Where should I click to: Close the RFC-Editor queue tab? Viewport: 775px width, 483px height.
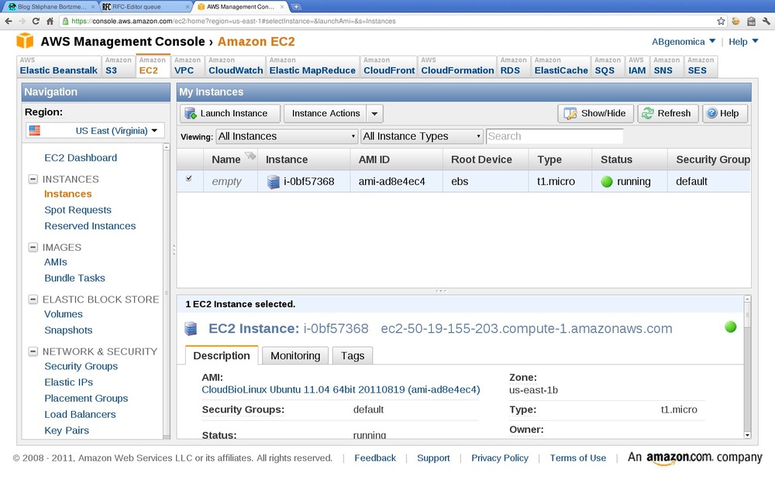click(188, 7)
